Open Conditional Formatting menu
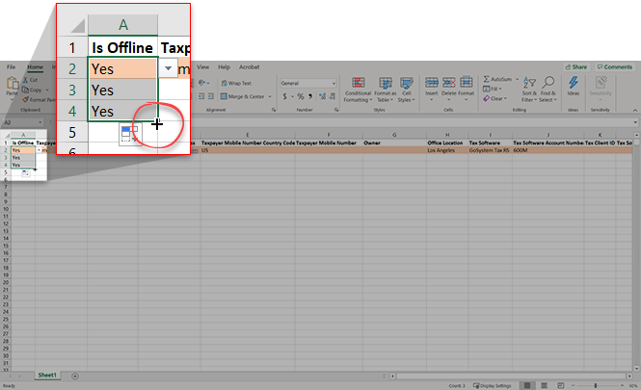 pyautogui.click(x=359, y=90)
